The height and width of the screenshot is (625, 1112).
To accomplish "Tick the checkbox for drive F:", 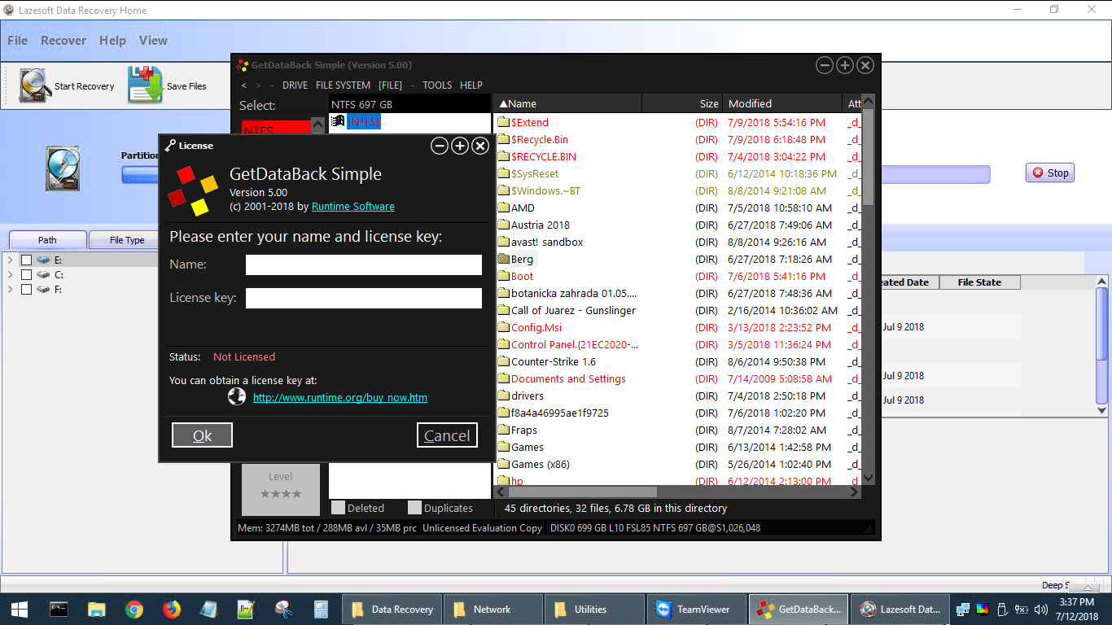I will [27, 289].
